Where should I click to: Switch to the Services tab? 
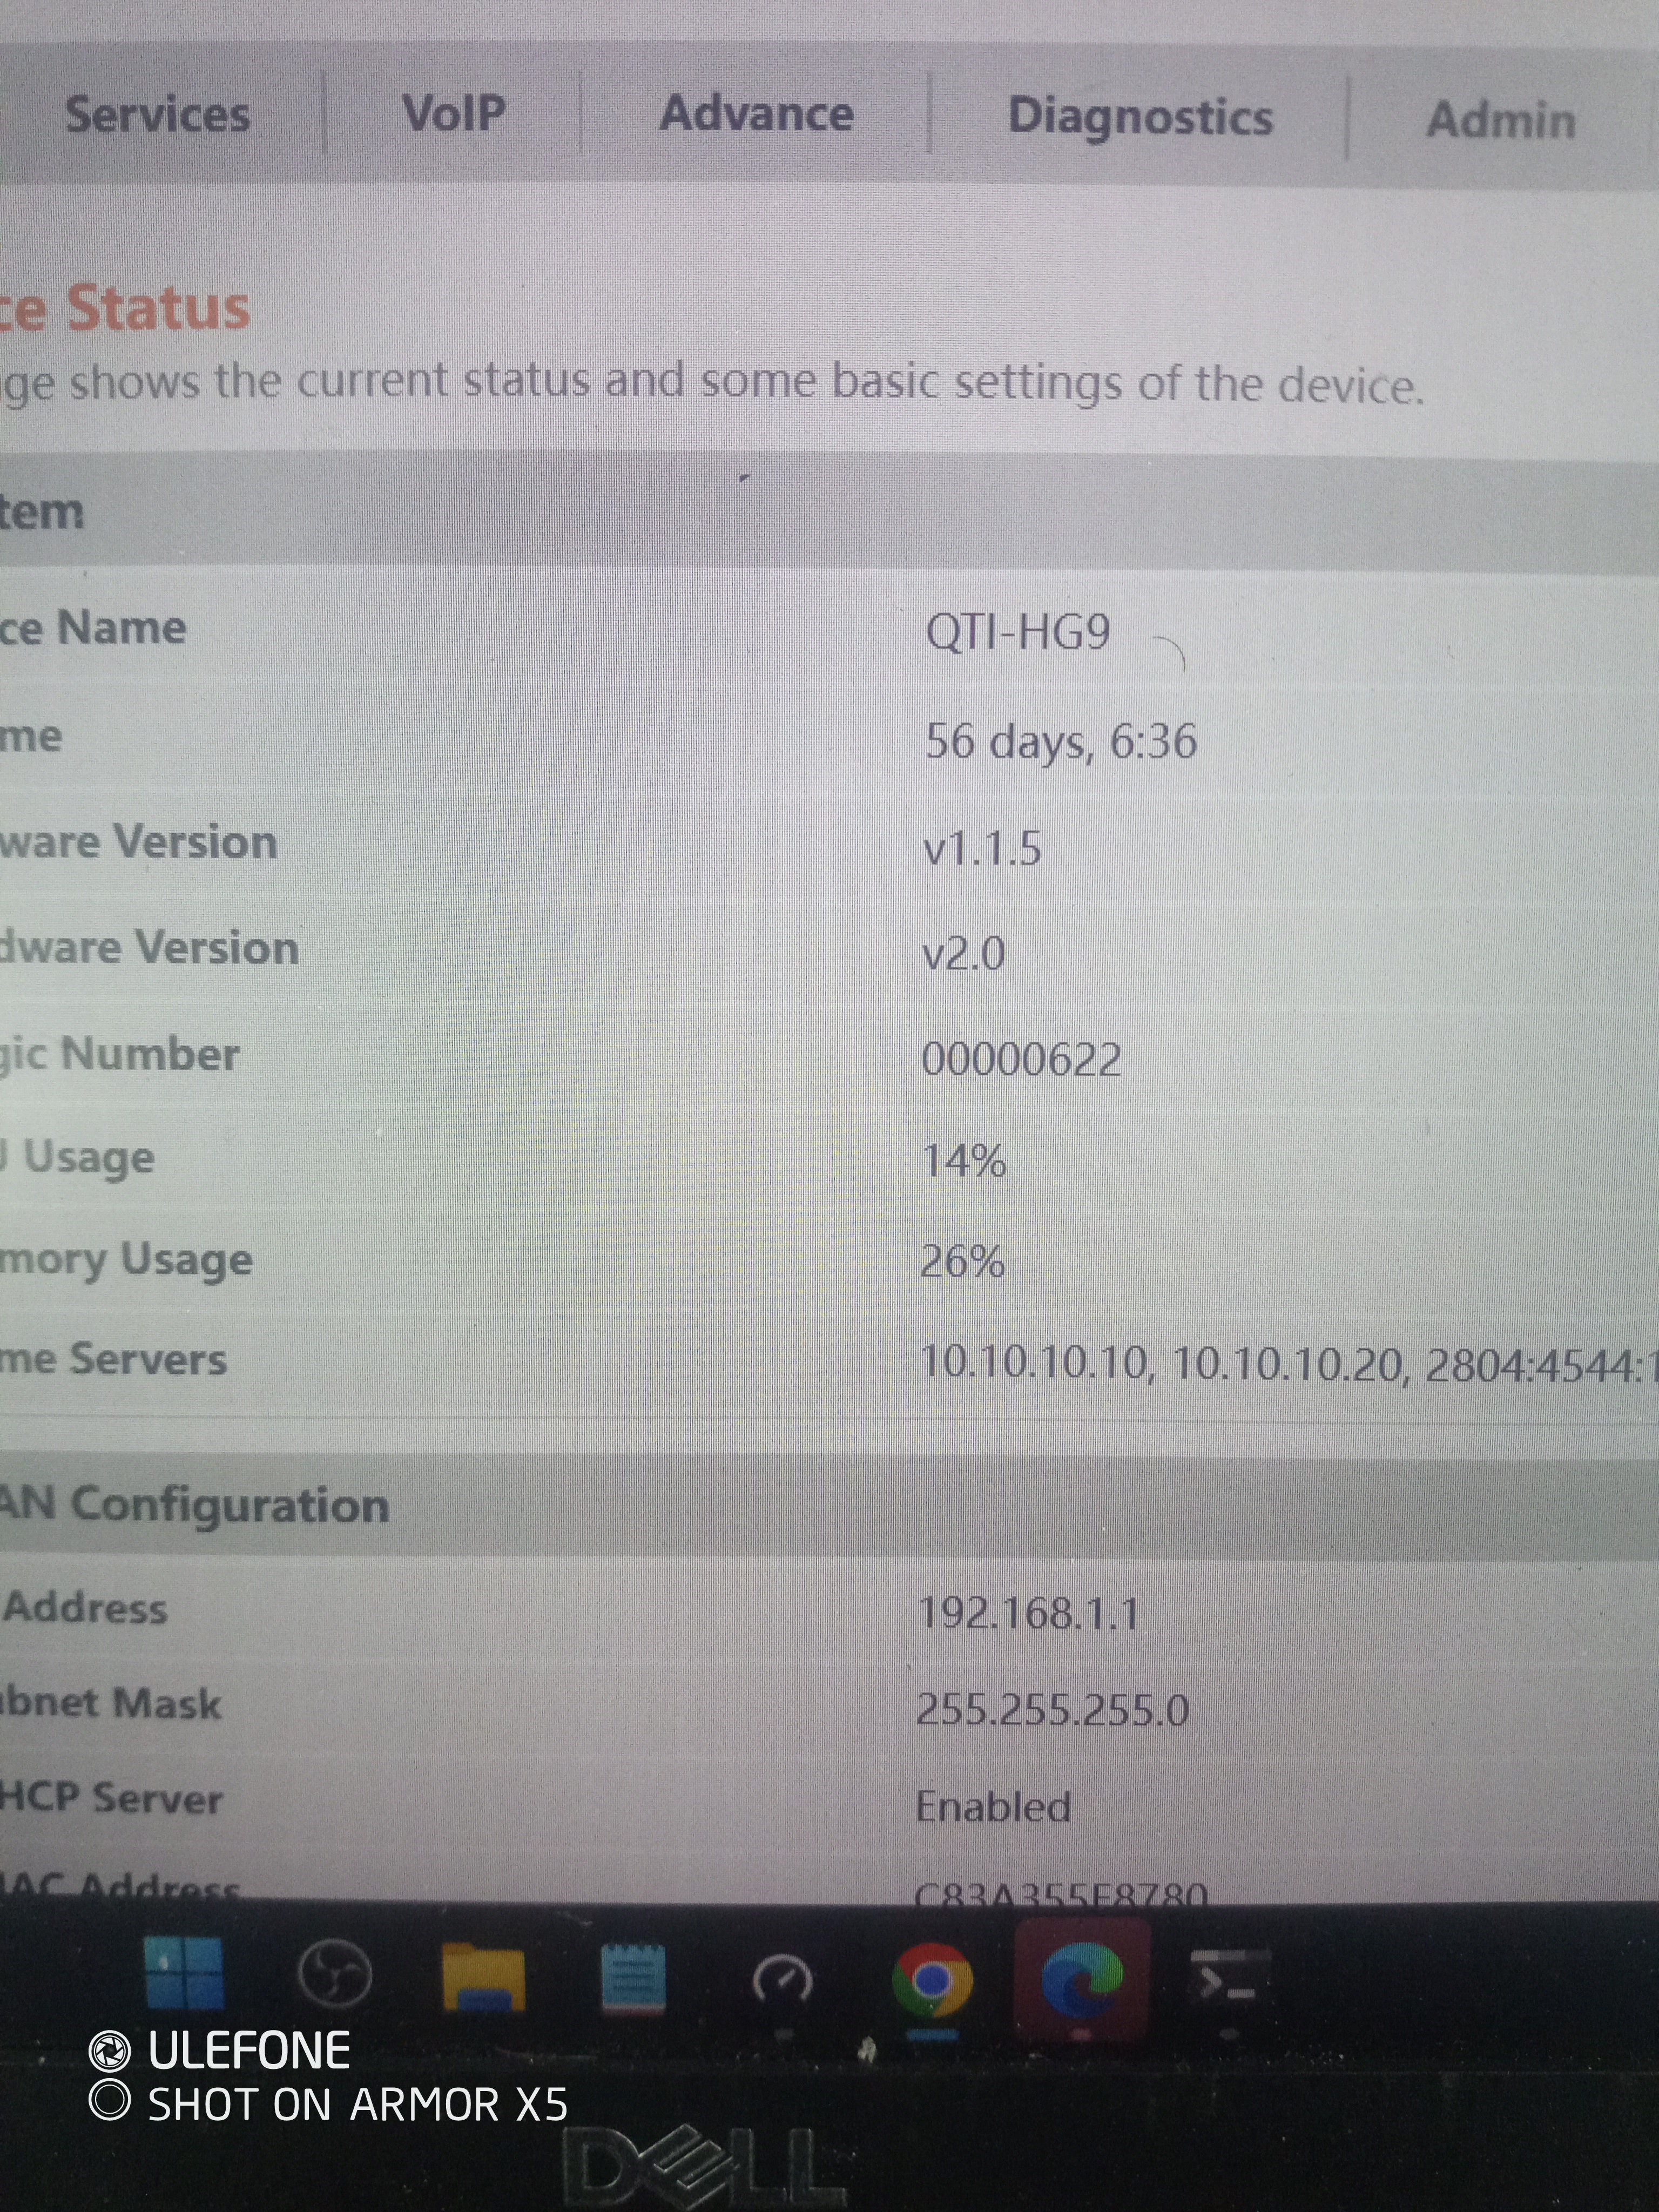click(157, 114)
